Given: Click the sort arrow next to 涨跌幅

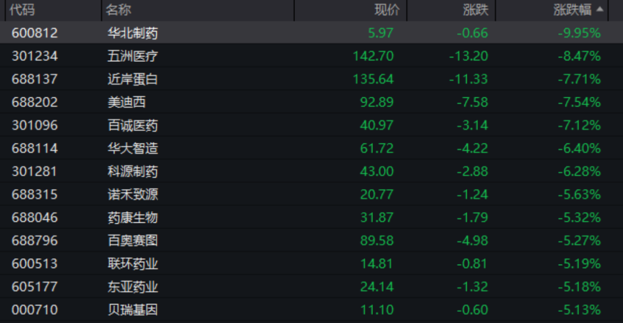Looking at the screenshot, I should 600,9.
